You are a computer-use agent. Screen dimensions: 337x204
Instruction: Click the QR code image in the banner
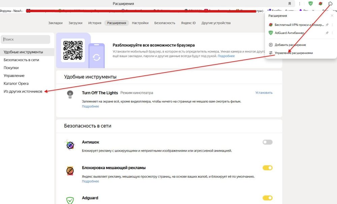click(x=73, y=50)
